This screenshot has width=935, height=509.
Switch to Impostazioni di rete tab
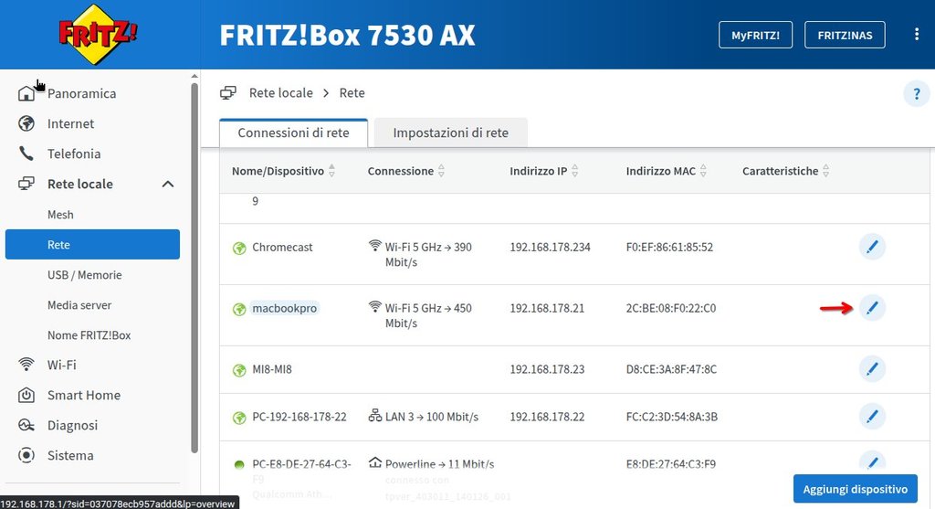450,133
